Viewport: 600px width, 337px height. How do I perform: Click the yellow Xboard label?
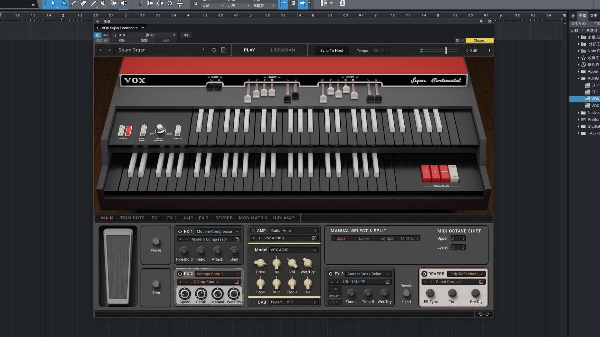coord(479,41)
